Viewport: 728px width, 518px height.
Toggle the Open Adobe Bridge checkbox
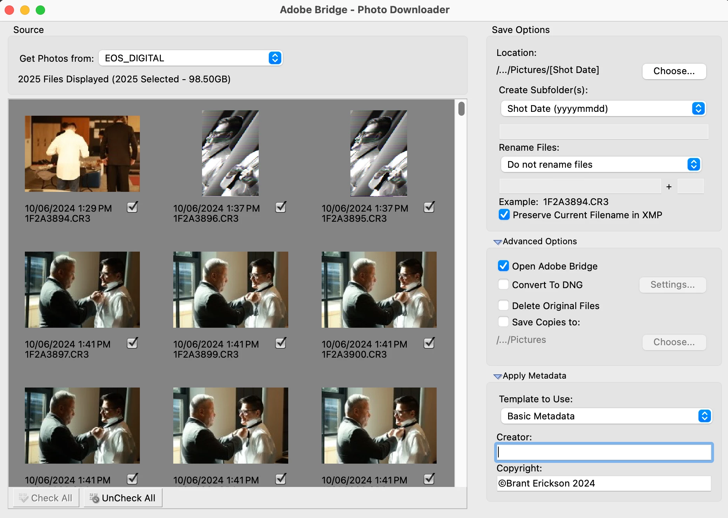click(503, 266)
